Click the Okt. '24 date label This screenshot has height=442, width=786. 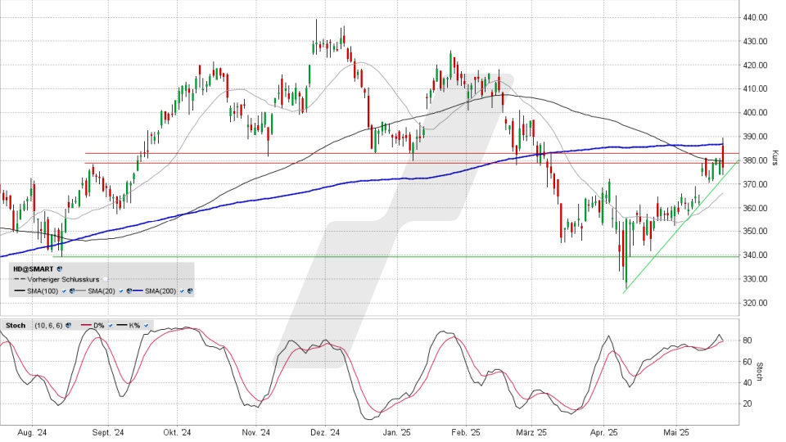pyautogui.click(x=177, y=432)
